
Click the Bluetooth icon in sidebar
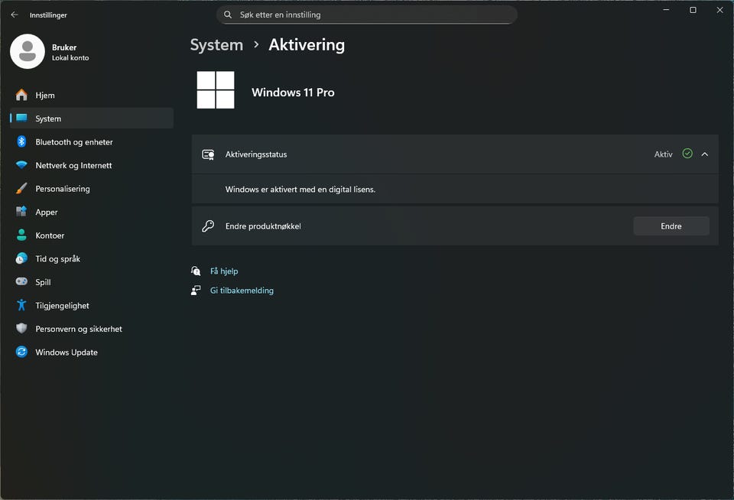pos(21,141)
